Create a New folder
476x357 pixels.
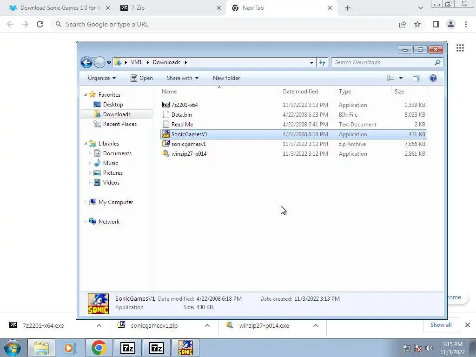click(x=226, y=78)
